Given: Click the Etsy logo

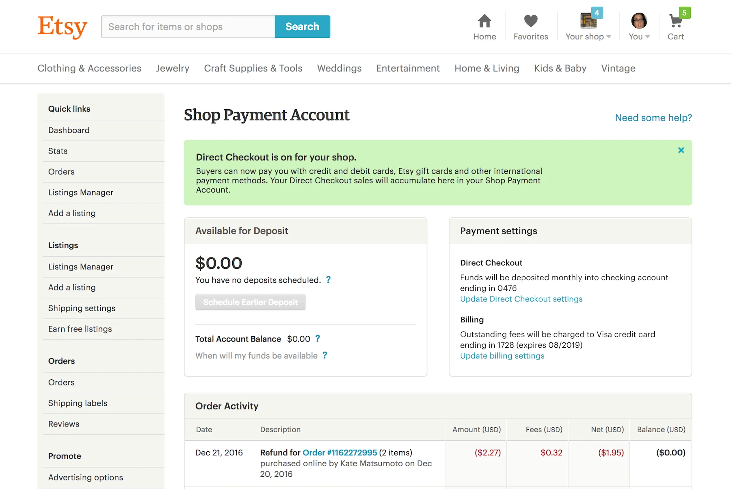Looking at the screenshot, I should (x=62, y=26).
